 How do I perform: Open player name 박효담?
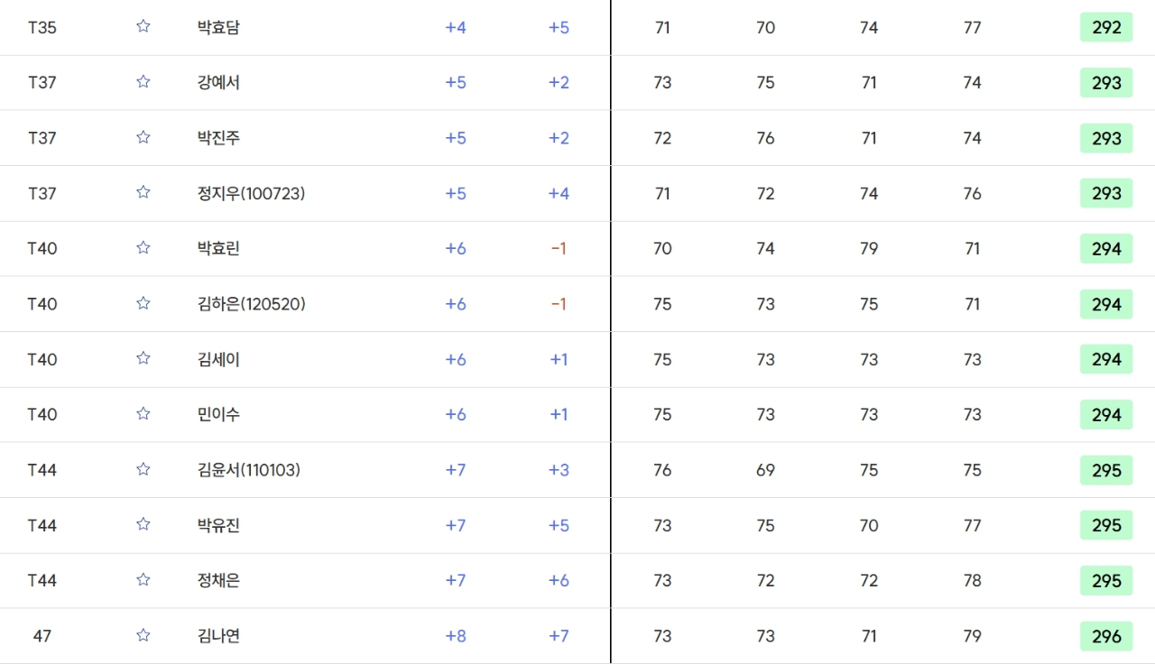218,28
